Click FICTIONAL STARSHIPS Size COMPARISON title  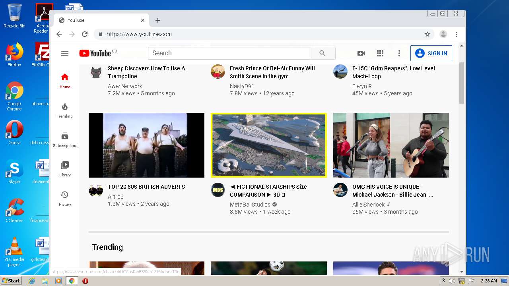(268, 191)
